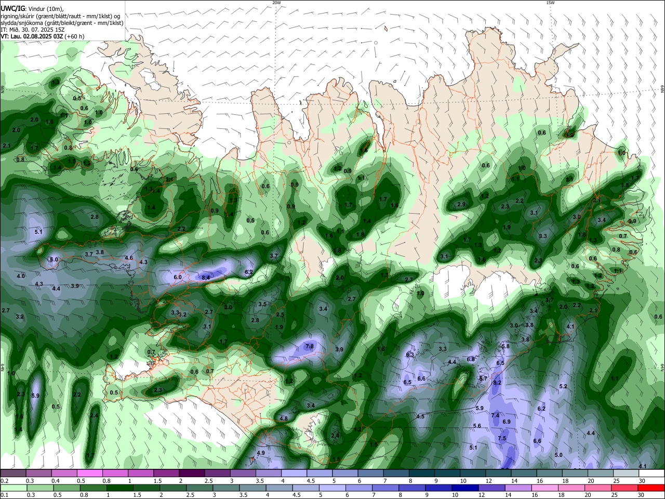Click the 'UWC/IG: Vindur (10m)' title line
The height and width of the screenshot is (499, 665).
pos(32,9)
